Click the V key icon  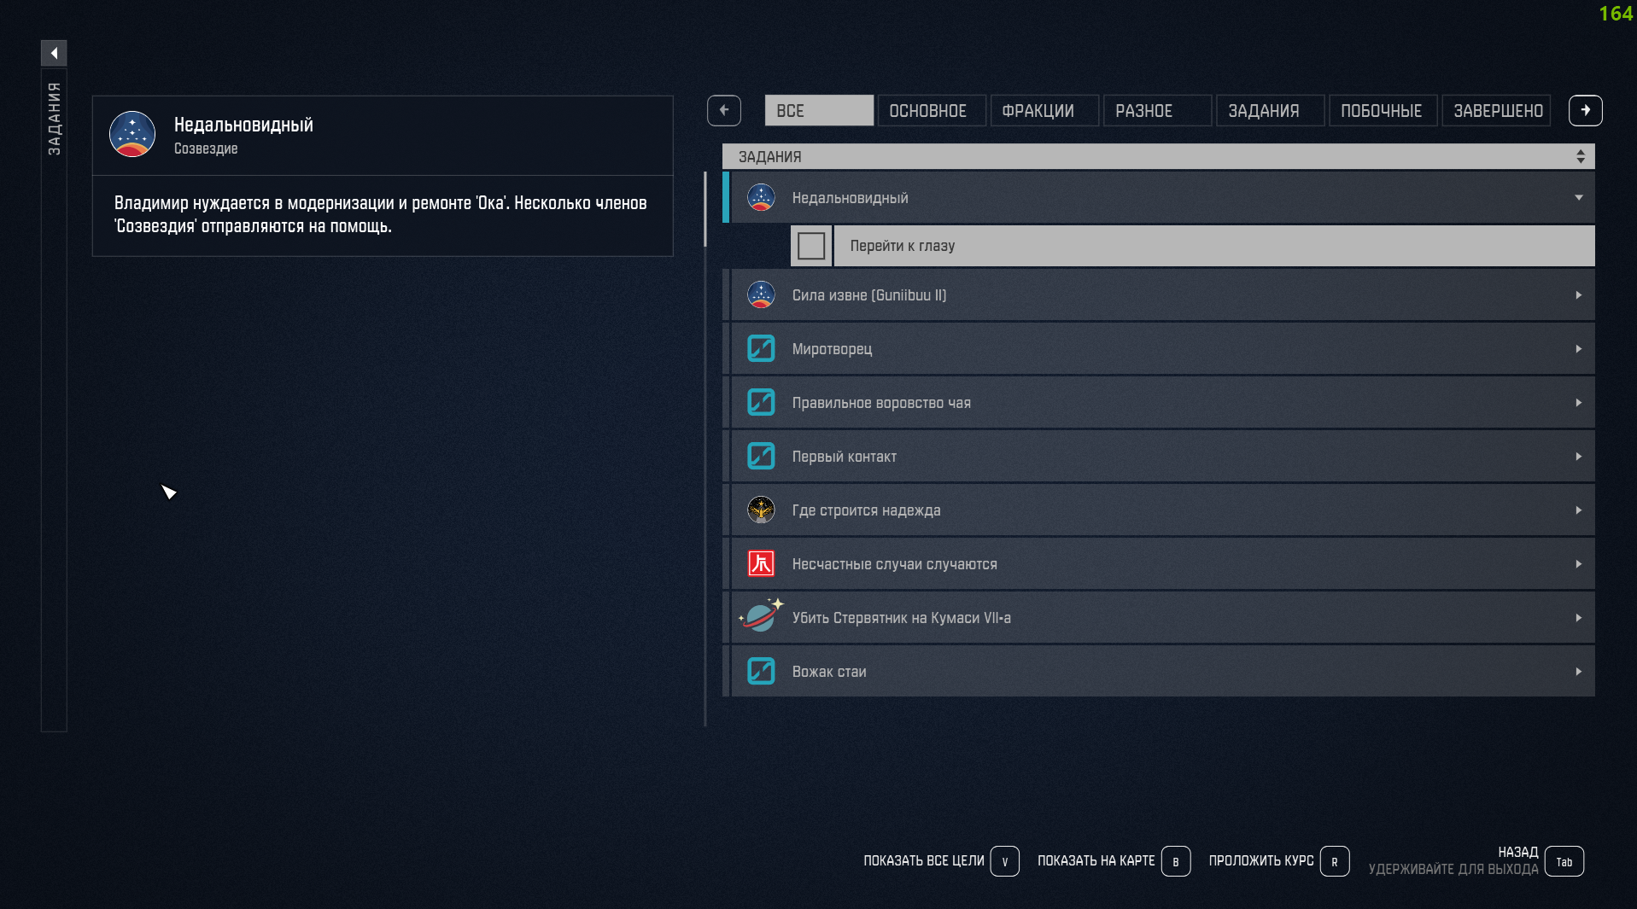(1005, 861)
